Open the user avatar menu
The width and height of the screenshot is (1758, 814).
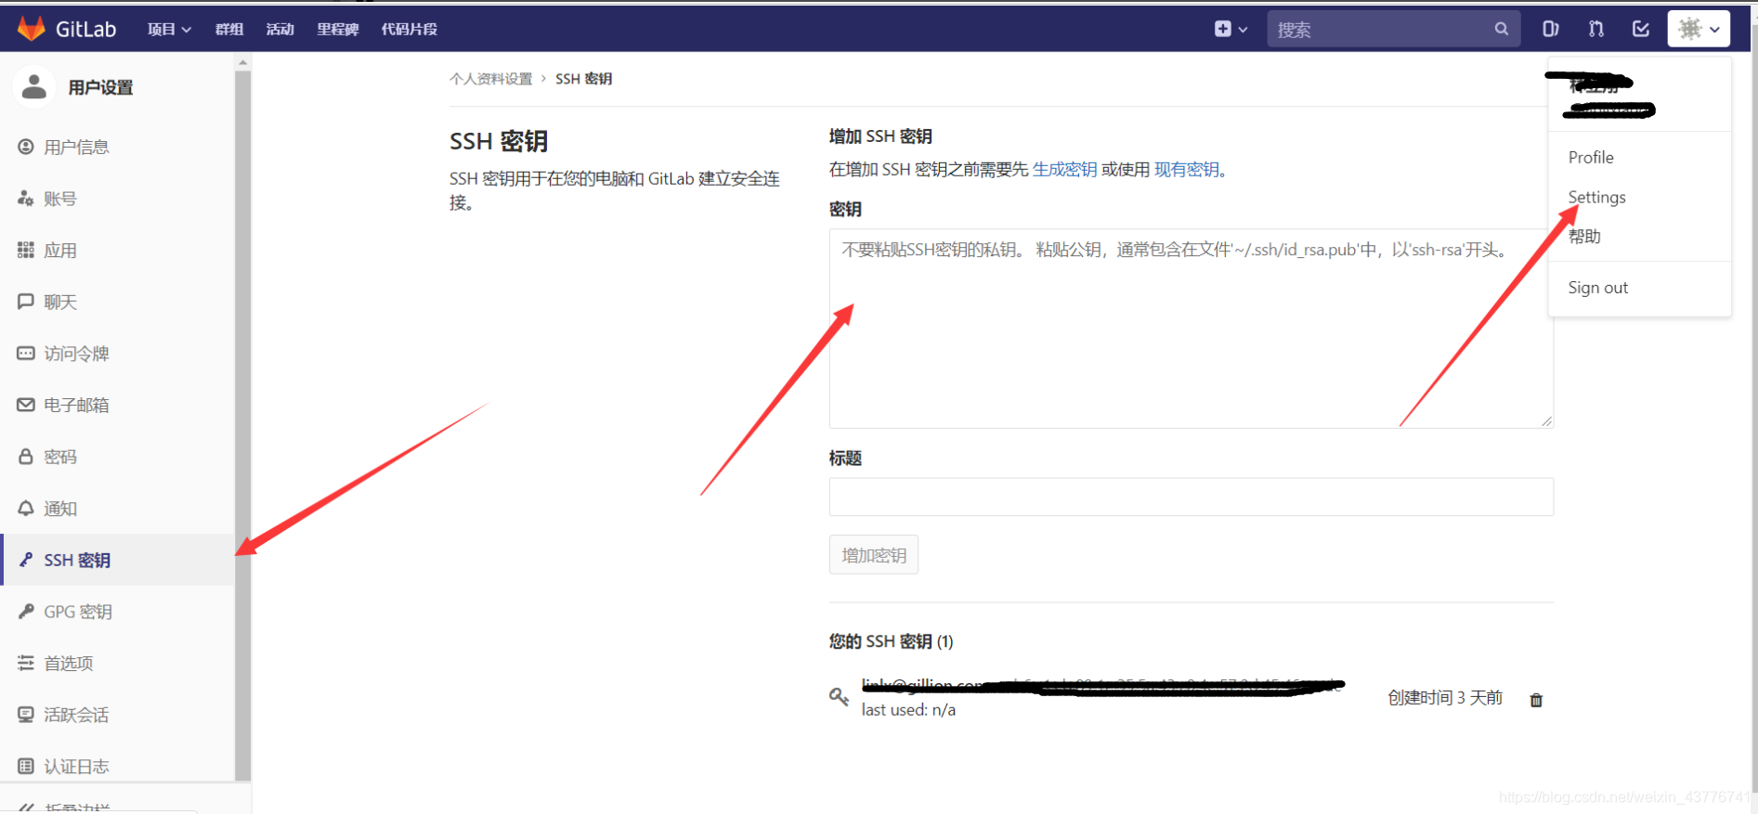coord(1699,29)
